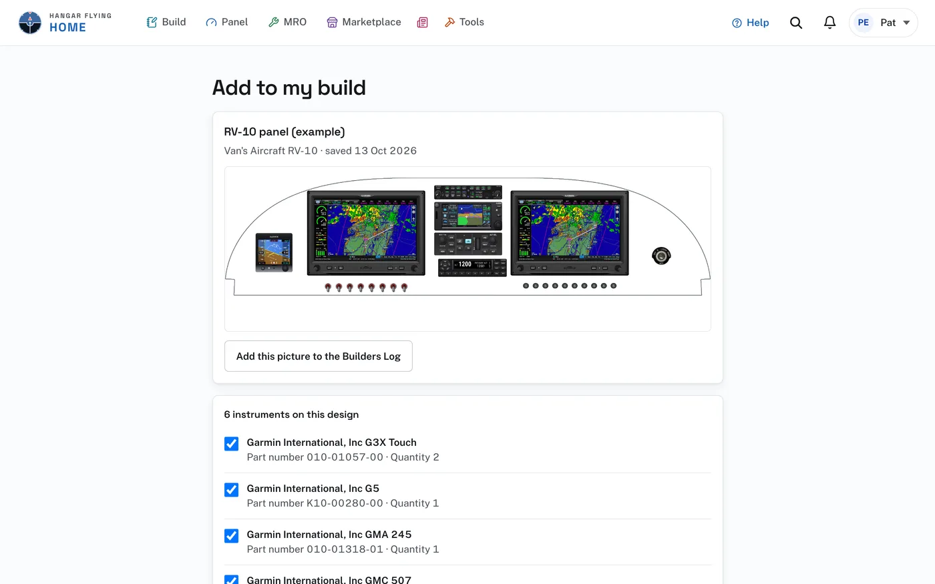The height and width of the screenshot is (584, 935).
Task: Select the 'Part number 010-01318-01 · Quantity 1' text
Action: tap(343, 549)
